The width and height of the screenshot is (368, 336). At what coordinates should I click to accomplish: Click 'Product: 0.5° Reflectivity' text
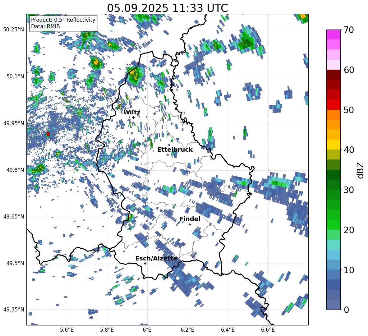click(x=63, y=20)
